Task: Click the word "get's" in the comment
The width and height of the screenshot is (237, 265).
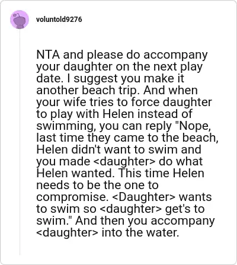Action: click(x=177, y=209)
